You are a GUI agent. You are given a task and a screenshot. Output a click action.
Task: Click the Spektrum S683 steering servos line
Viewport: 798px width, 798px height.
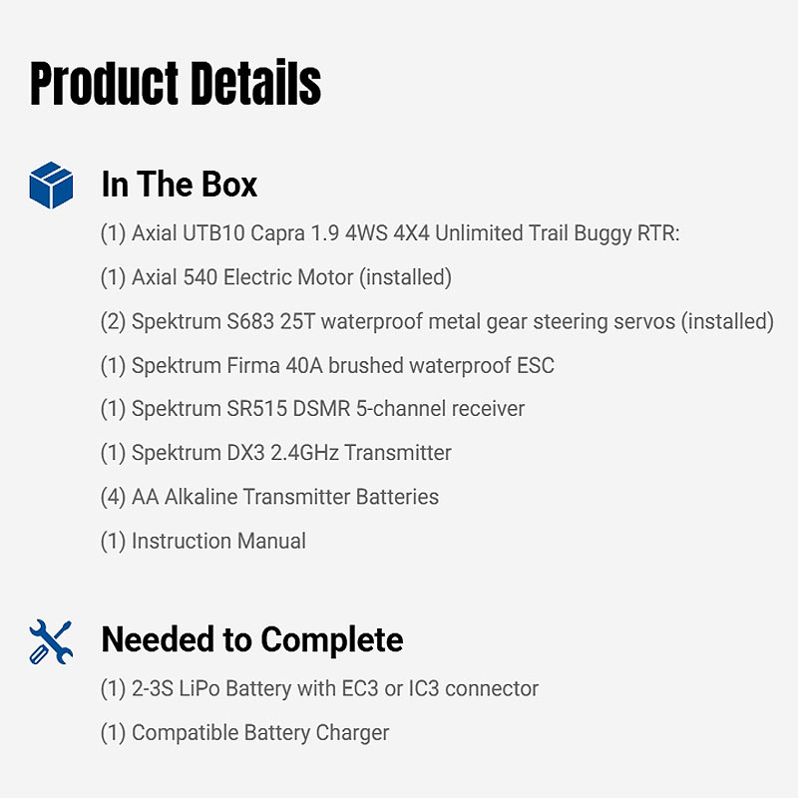[x=437, y=321]
